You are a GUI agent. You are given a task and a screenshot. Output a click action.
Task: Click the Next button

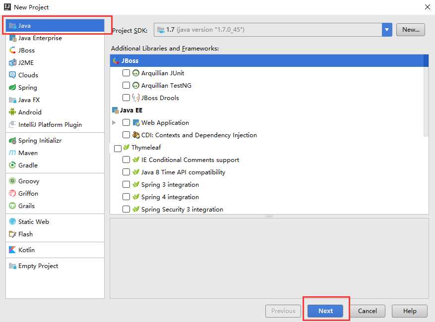coord(325,311)
